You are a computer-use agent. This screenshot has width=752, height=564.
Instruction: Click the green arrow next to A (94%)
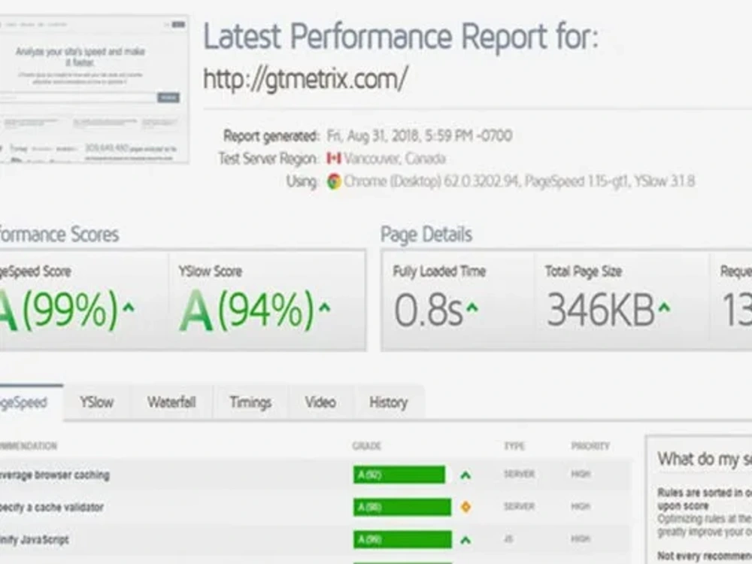[325, 308]
